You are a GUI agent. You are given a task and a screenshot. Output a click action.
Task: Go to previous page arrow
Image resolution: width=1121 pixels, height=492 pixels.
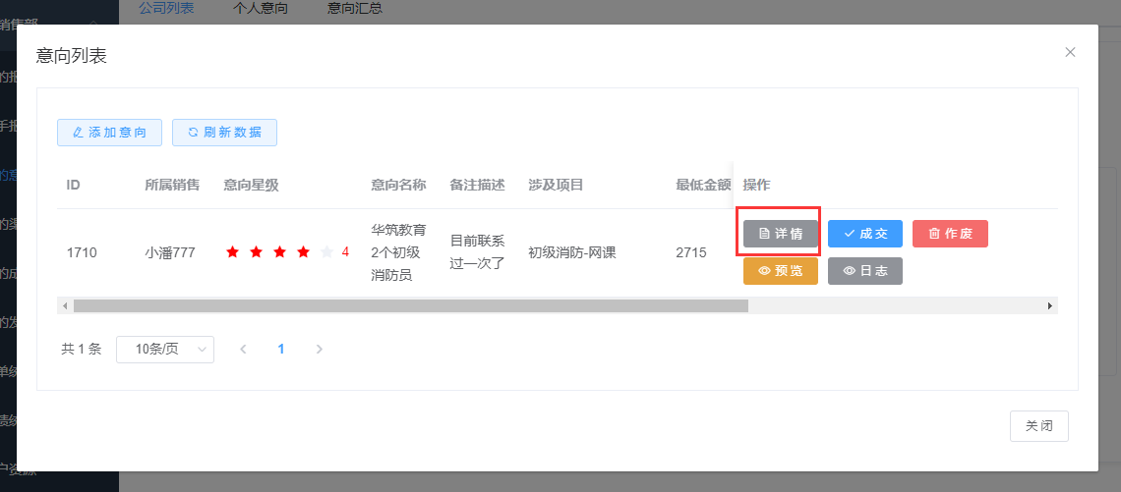(243, 350)
